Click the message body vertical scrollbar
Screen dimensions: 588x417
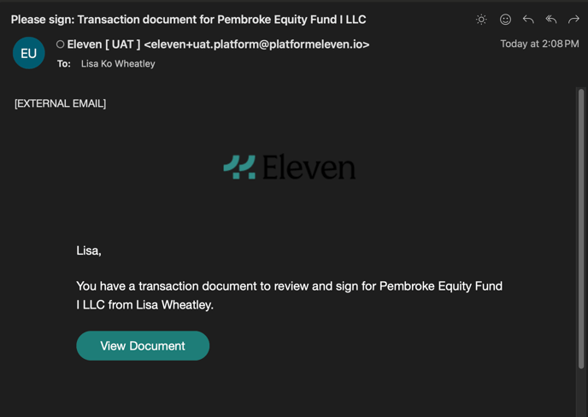(x=581, y=229)
